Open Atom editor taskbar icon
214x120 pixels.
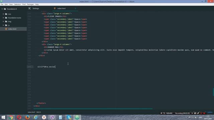tap(77, 117)
